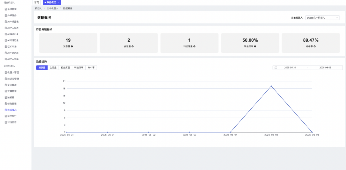This screenshot has width=346, height=170.
Task: Click info icon beside 会话量 metric
Action: 132,46
